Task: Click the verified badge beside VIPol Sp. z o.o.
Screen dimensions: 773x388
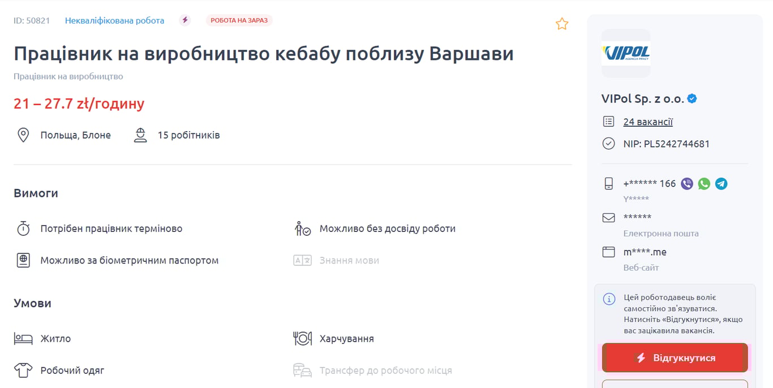Action: (x=692, y=98)
